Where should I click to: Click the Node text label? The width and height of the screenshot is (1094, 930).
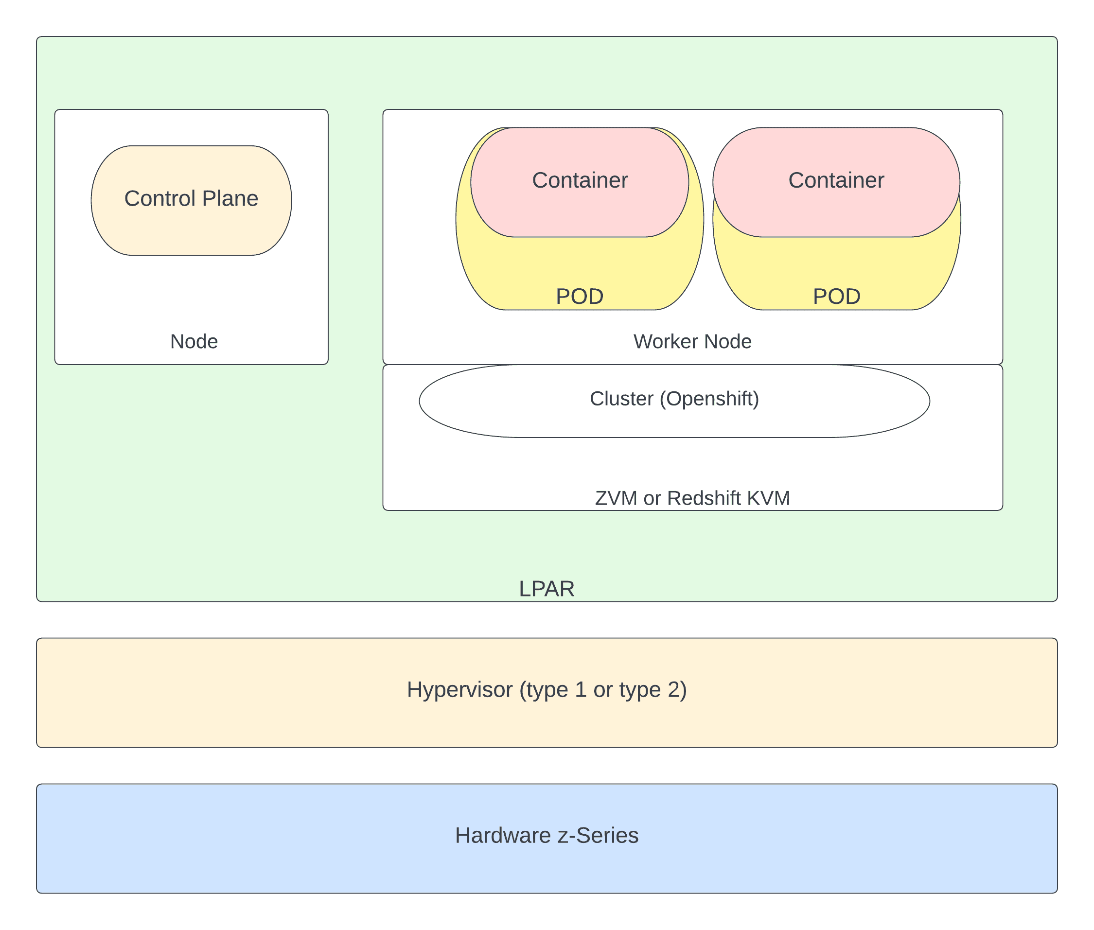193,341
